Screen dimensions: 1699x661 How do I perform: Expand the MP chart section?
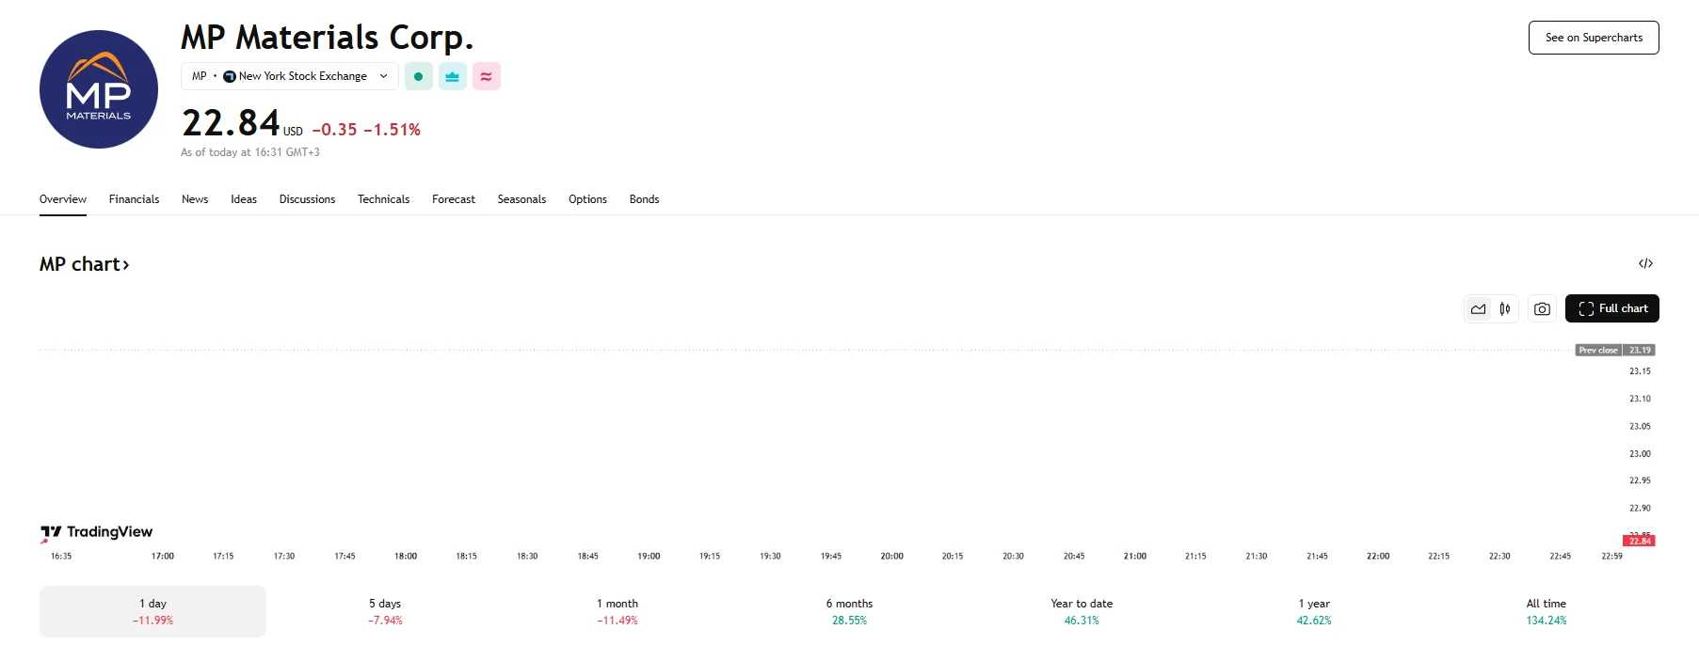coord(85,264)
